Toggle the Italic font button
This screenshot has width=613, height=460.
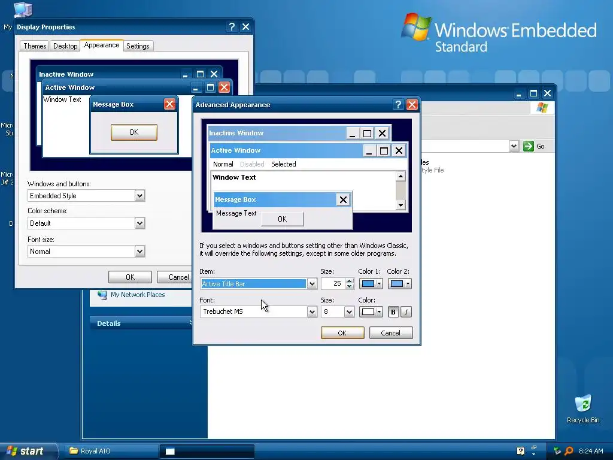406,311
